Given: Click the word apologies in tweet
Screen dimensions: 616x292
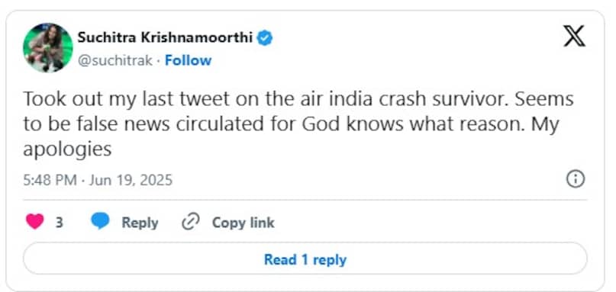Looking at the screenshot, I should coord(67,150).
